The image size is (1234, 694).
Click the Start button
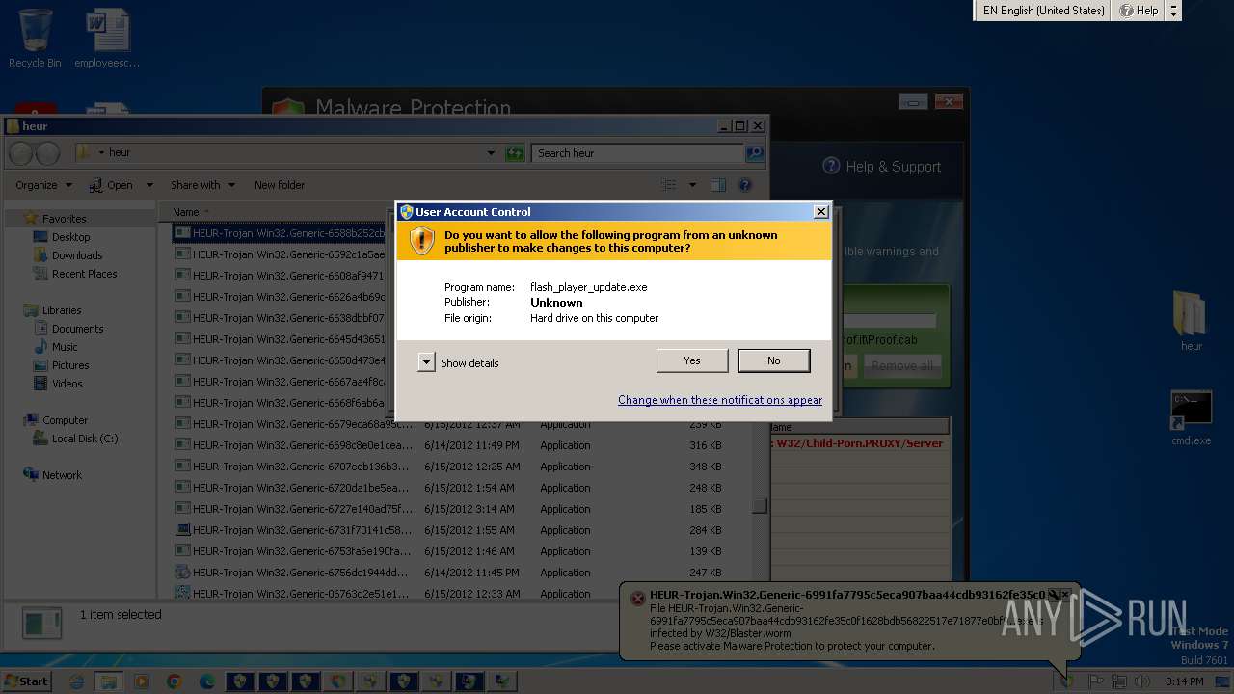tap(26, 681)
